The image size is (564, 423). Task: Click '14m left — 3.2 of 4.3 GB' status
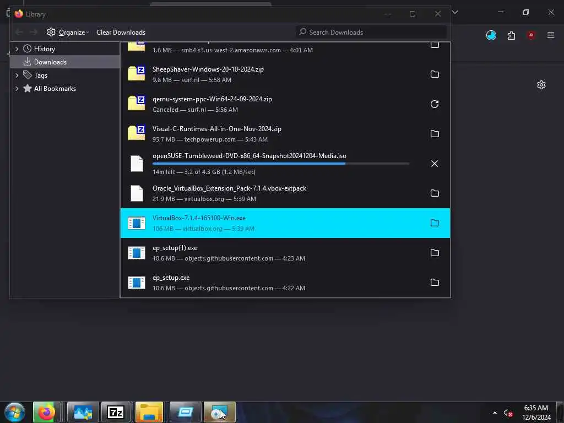[204, 172]
